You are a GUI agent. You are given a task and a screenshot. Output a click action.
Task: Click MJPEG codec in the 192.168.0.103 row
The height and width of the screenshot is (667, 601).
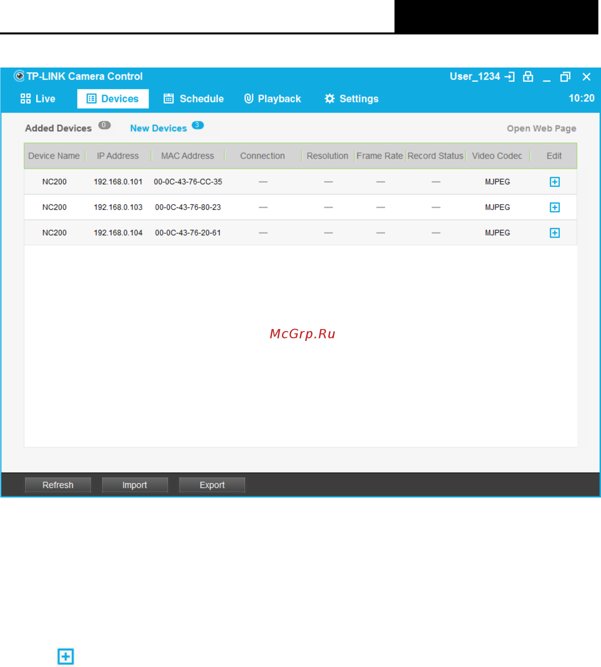(497, 207)
